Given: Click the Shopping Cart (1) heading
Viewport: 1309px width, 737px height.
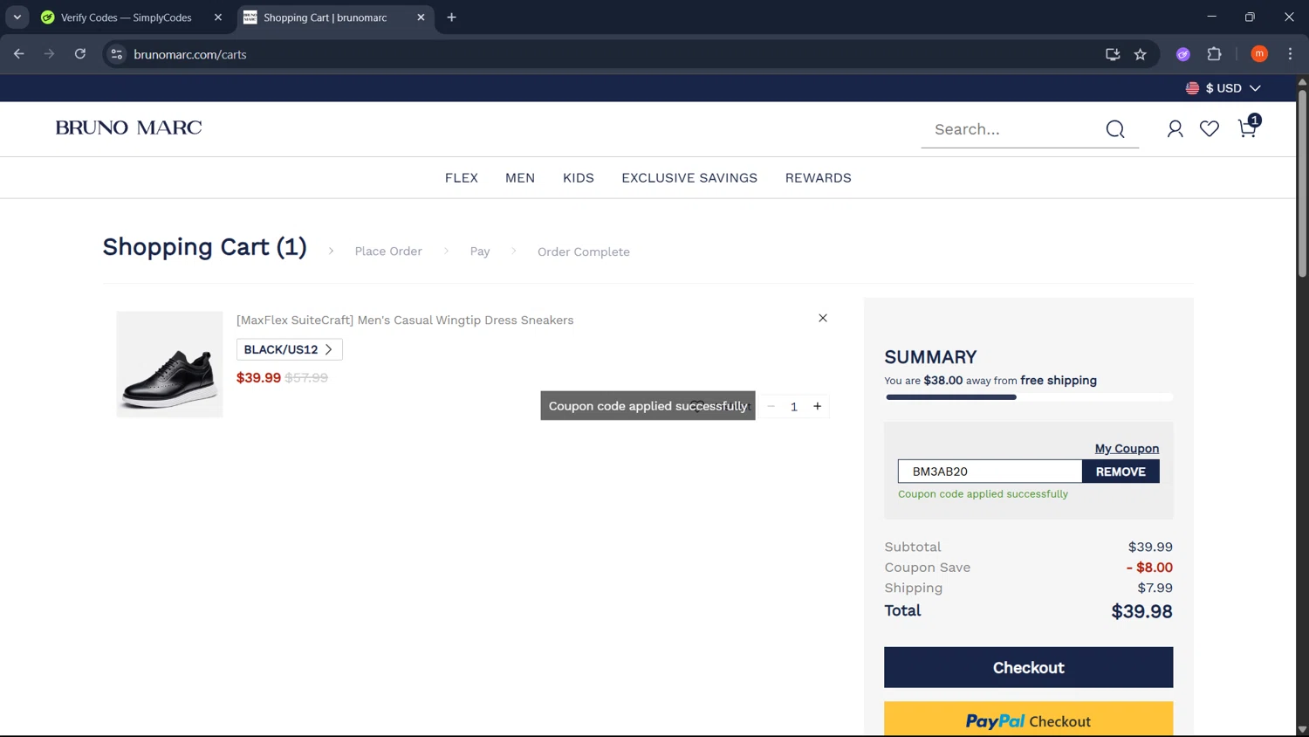Looking at the screenshot, I should [x=205, y=247].
